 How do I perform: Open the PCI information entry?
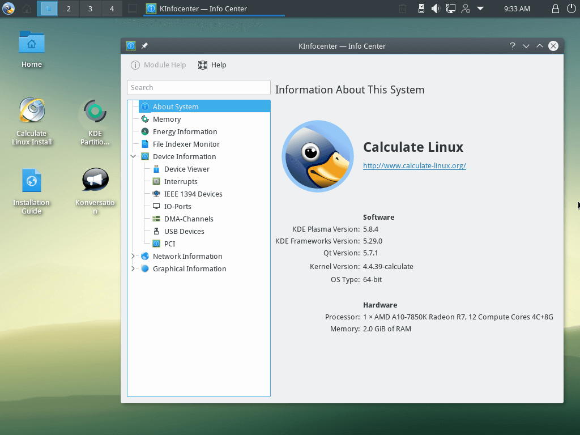click(169, 244)
